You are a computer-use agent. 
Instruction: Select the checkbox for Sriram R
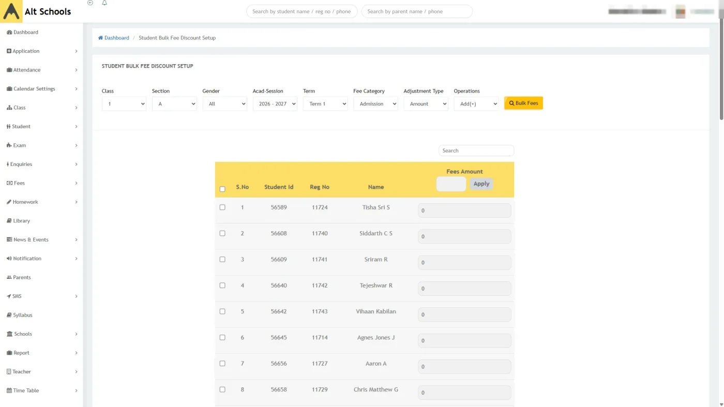pyautogui.click(x=222, y=260)
